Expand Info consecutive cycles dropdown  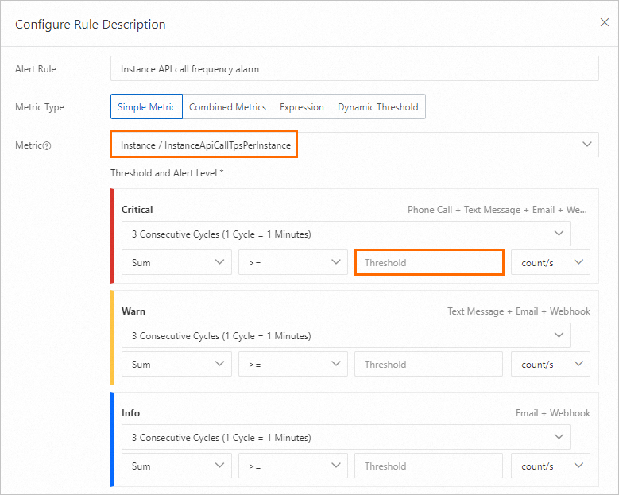[346, 438]
